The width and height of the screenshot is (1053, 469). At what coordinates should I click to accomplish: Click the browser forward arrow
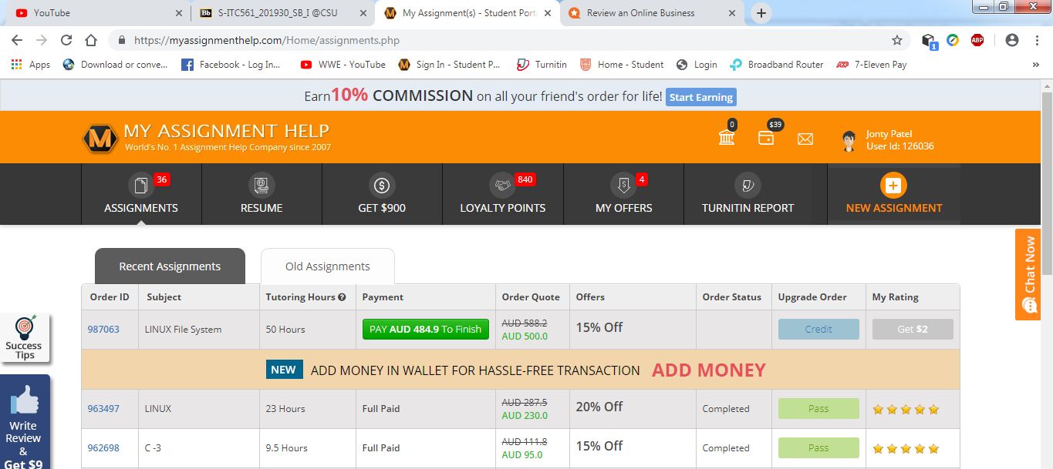(42, 40)
